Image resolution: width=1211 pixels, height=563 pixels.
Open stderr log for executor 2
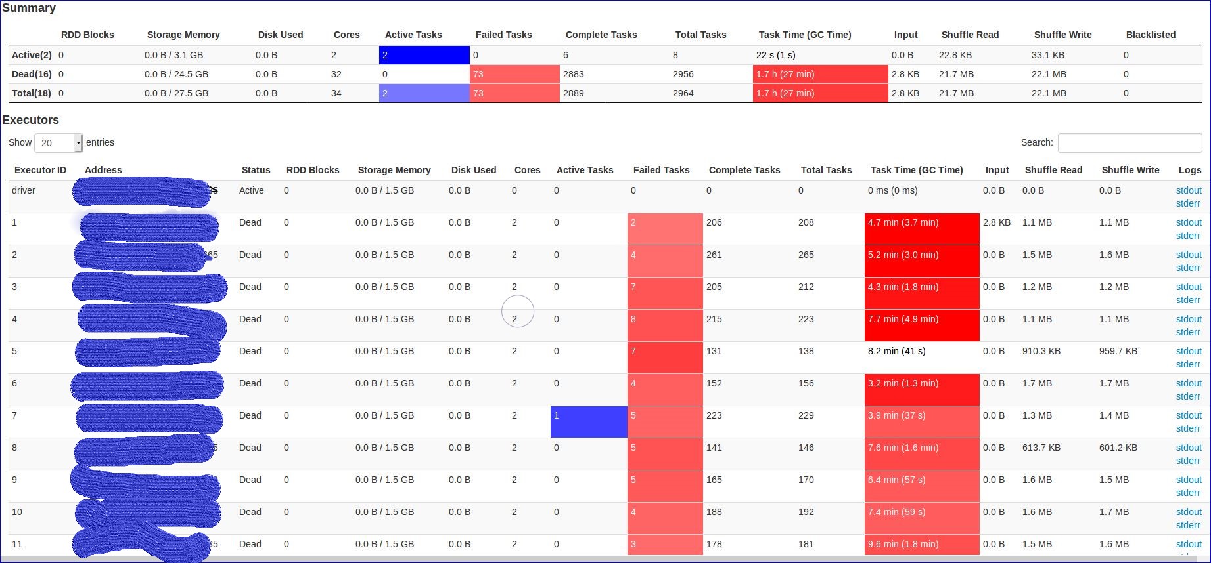click(1188, 268)
